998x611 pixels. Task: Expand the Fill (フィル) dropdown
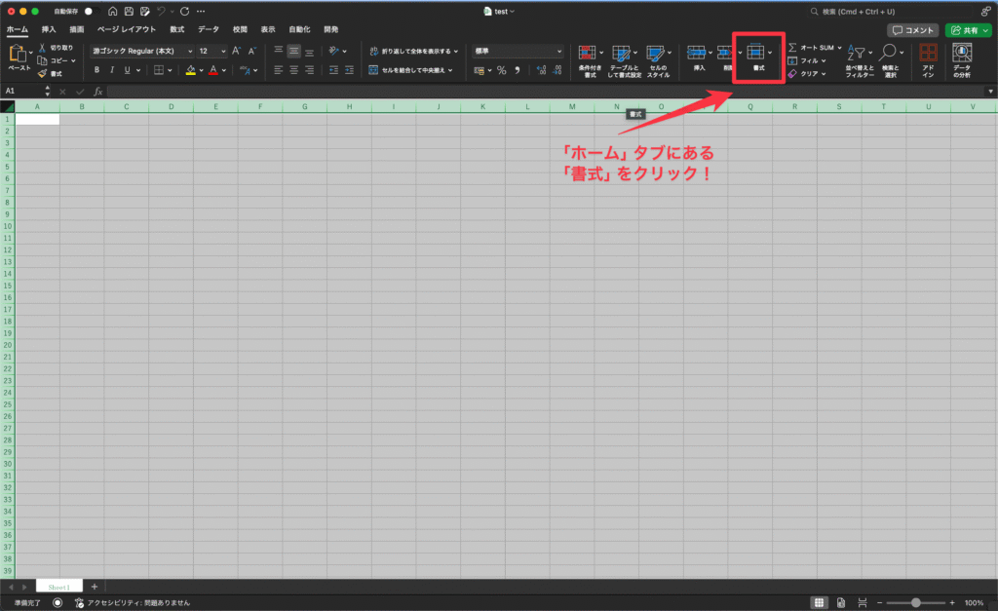pos(824,61)
